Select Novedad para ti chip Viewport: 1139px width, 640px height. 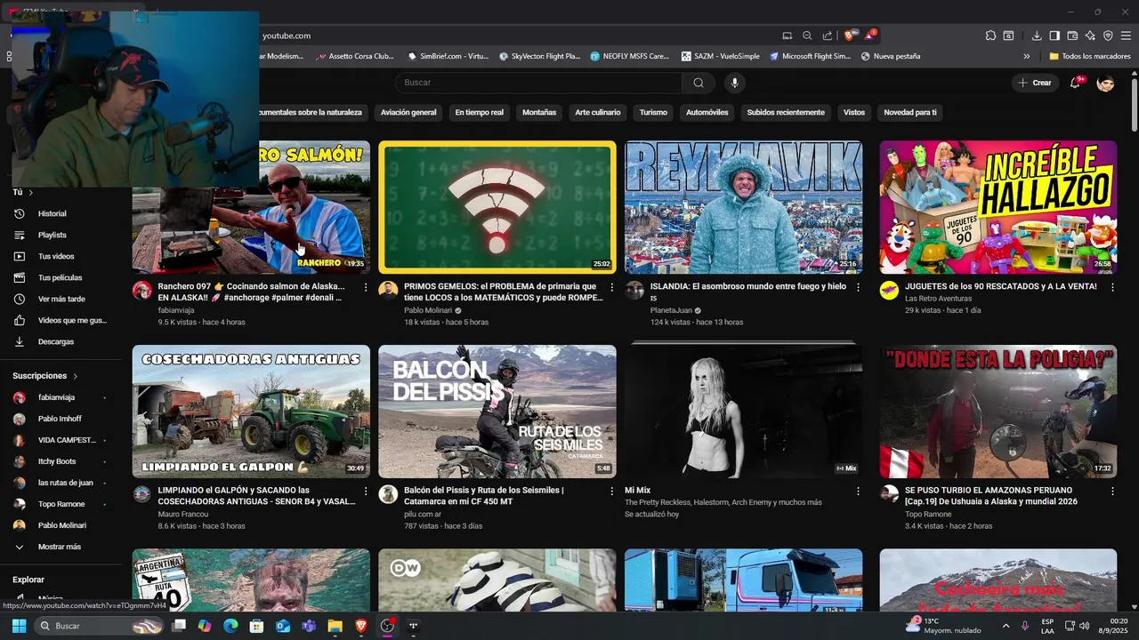(909, 113)
